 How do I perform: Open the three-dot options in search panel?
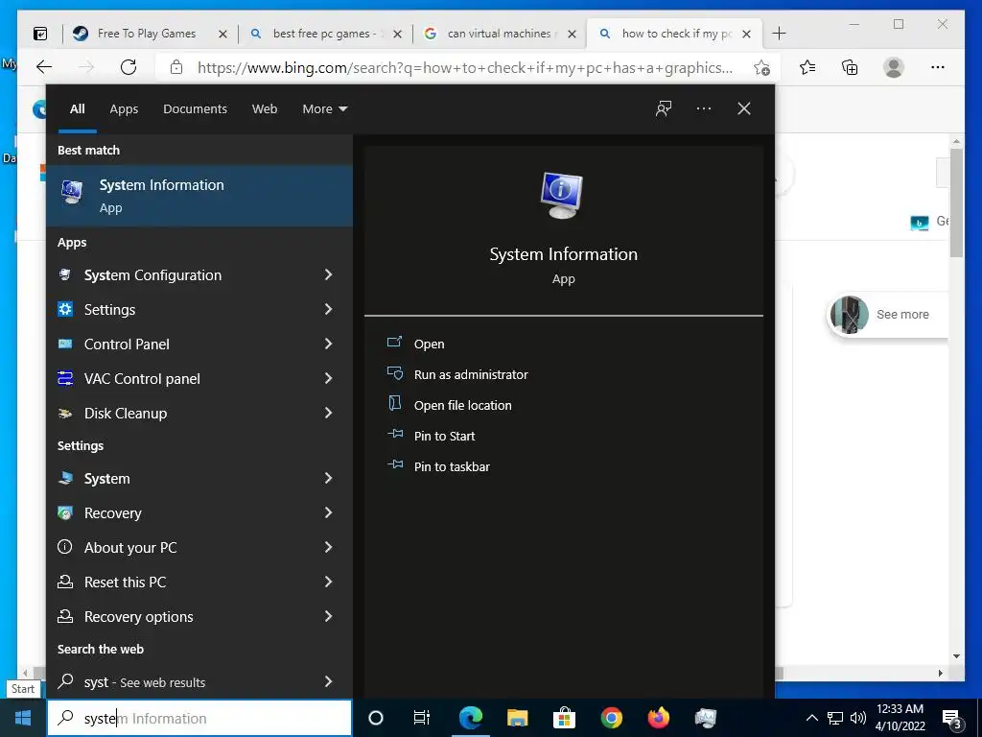pyautogui.click(x=704, y=109)
